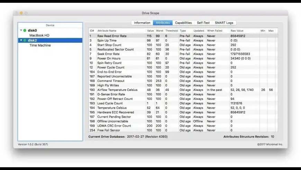Select the disk0 device row
This screenshot has height=170, width=301.
[50, 31]
